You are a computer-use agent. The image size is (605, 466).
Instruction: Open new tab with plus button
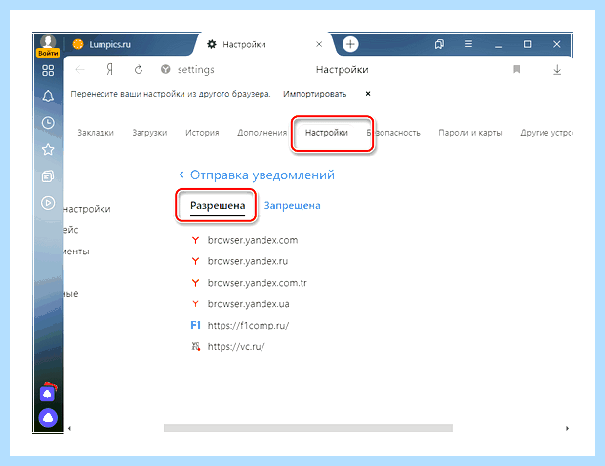350,44
